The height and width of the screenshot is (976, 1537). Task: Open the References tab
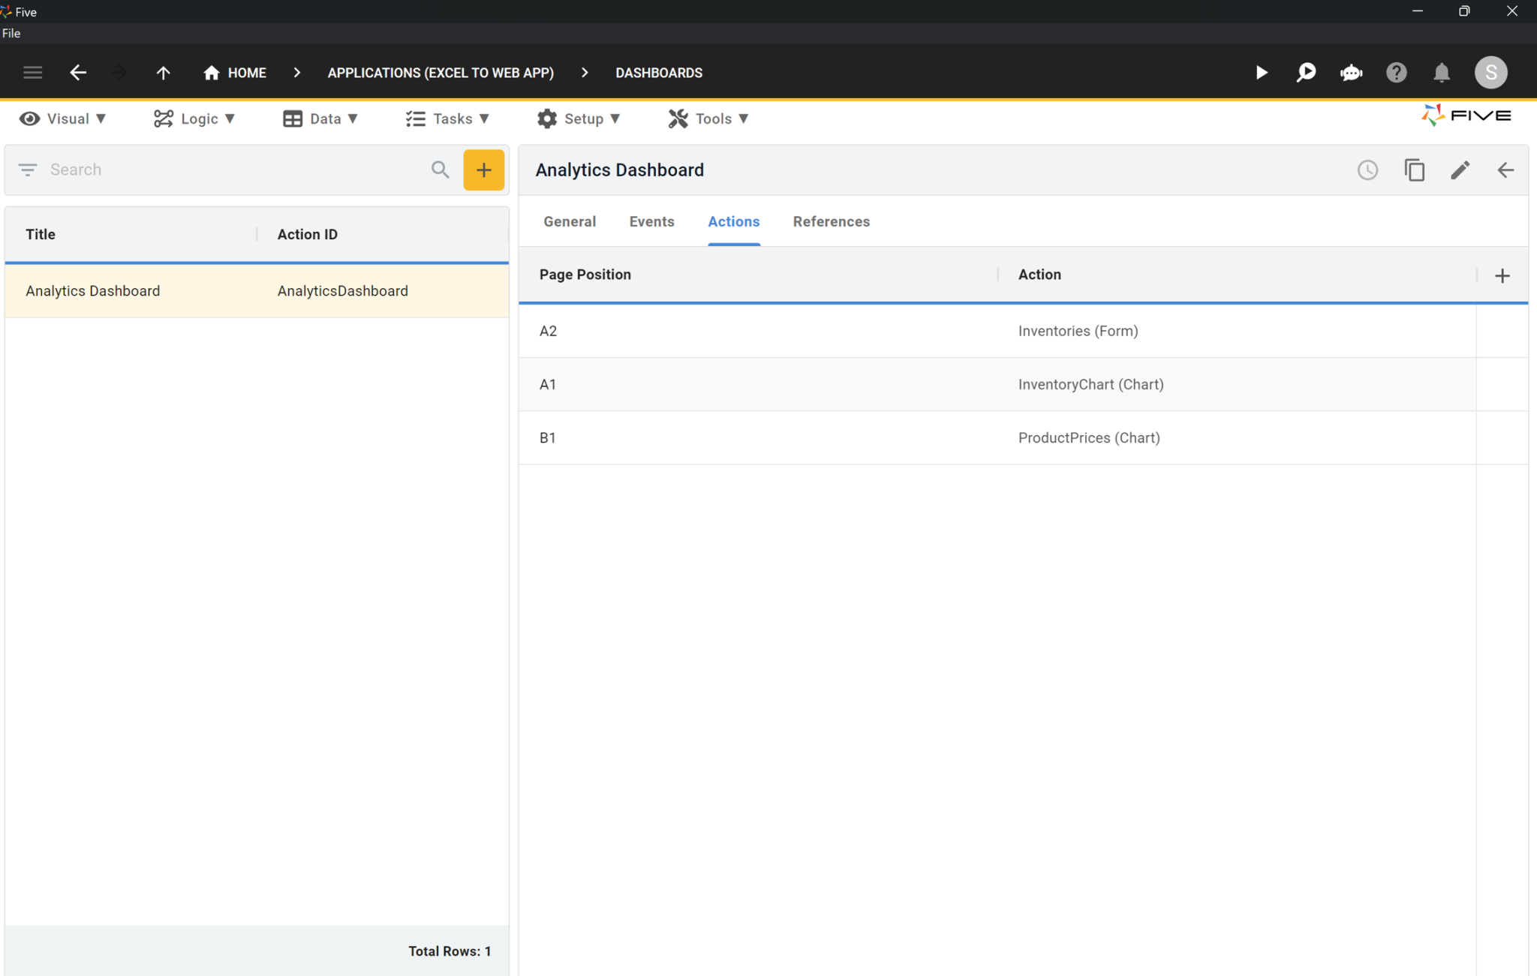tap(830, 221)
